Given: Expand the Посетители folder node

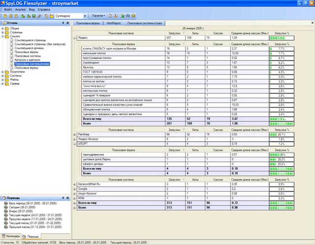Looking at the screenshot, I should [x=2, y=72].
